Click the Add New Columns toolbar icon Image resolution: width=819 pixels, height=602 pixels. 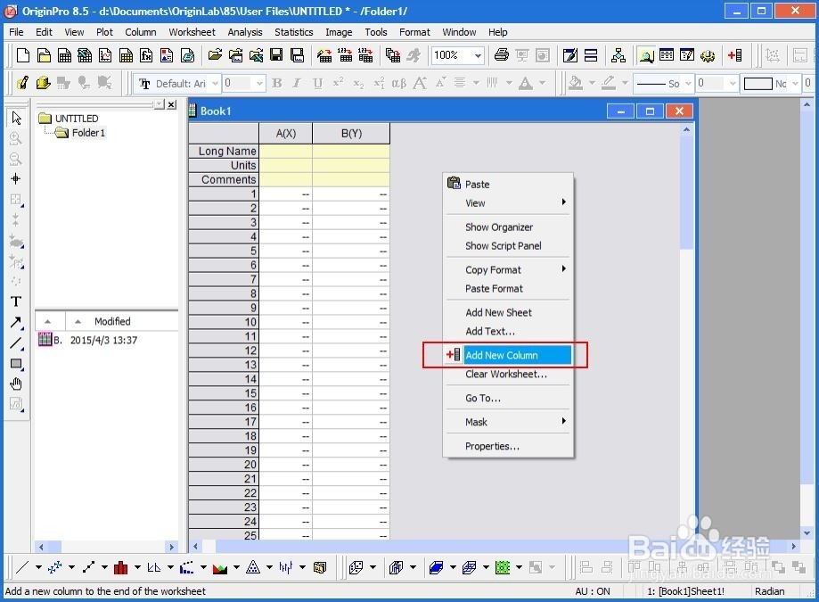[x=735, y=55]
